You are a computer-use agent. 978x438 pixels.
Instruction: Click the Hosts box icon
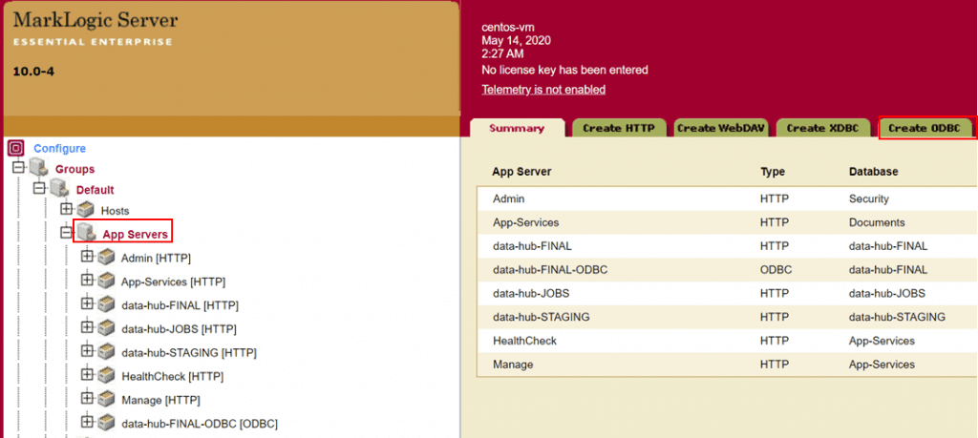(86, 210)
